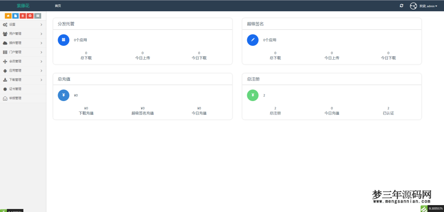Click the blue document shortcut button
Screen dimensions: 444x212
coord(16,16)
